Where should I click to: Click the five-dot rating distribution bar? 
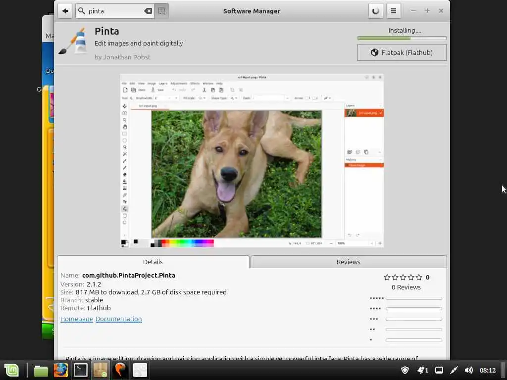[413, 298]
